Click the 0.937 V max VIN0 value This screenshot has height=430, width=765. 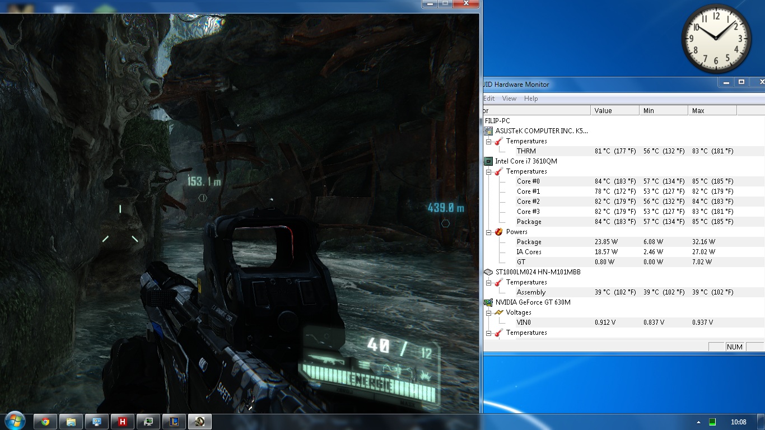702,322
